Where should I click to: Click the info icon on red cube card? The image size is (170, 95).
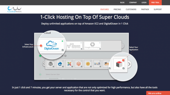[x=124, y=68]
